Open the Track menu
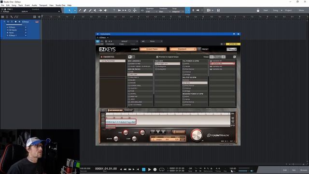309x174 pixels. [20, 5]
